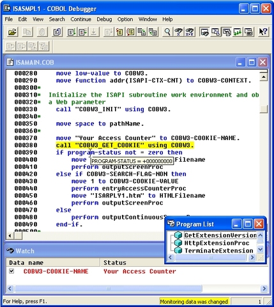Click the Watch panel's scroll-right arrow
274x307 pixels.
[264, 288]
